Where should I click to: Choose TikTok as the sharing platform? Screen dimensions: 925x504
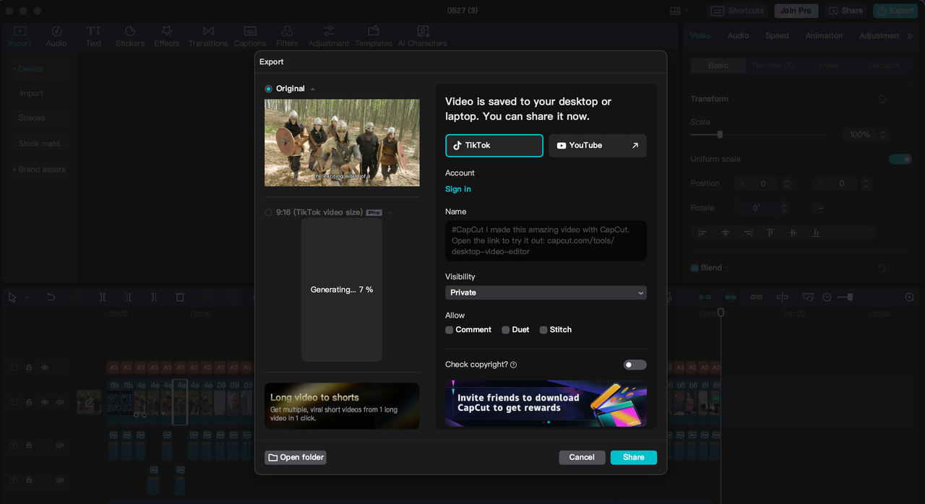494,145
